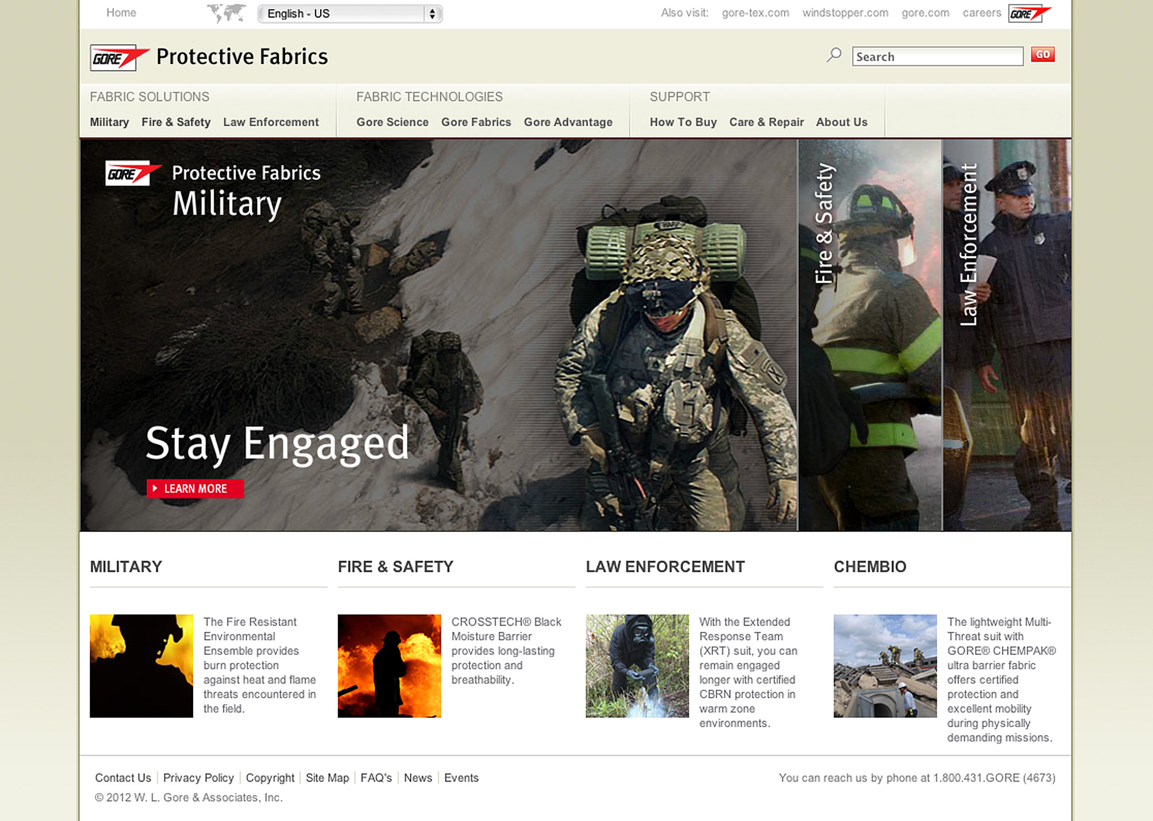Open the Events footer link
The width and height of the screenshot is (1153, 821).
(461, 778)
